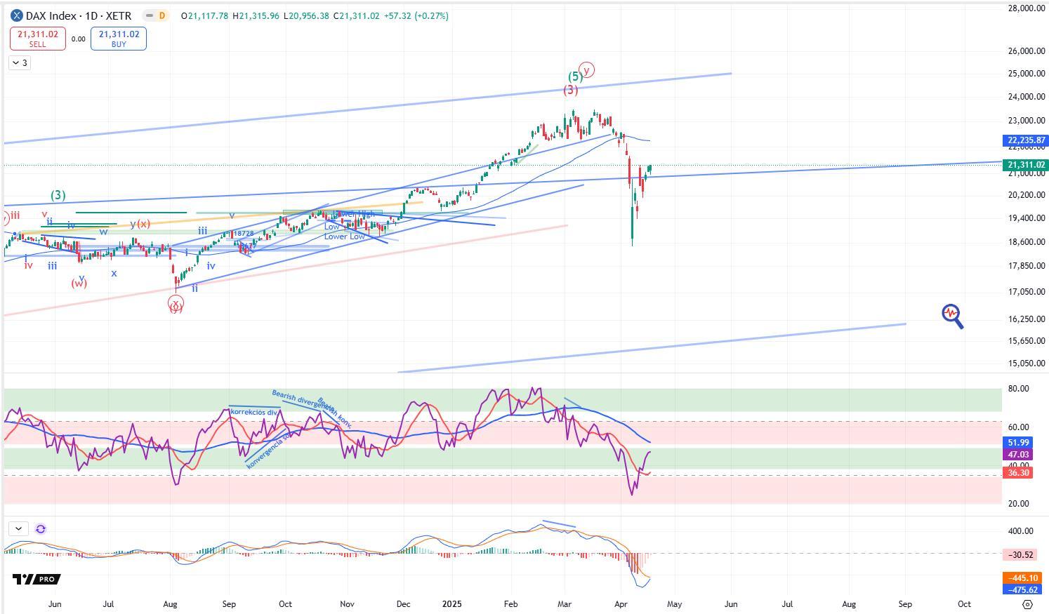The image size is (1049, 614).
Task: Click the TradingView PRO logo
Action: click(x=37, y=579)
